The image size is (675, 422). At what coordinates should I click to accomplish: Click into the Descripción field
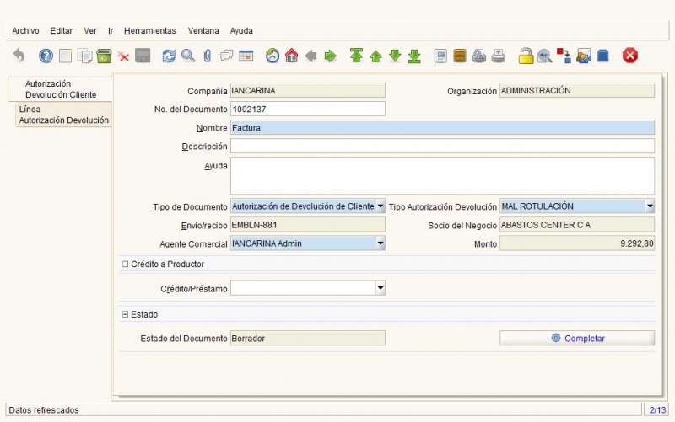coord(442,146)
